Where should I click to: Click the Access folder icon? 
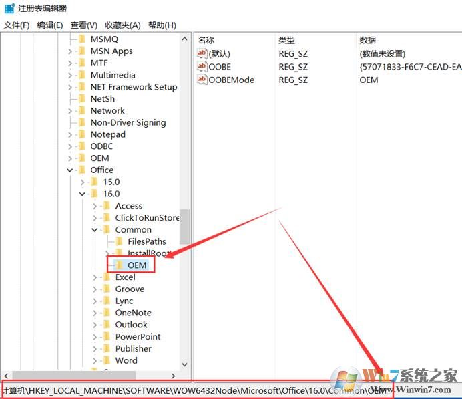pyautogui.click(x=107, y=206)
